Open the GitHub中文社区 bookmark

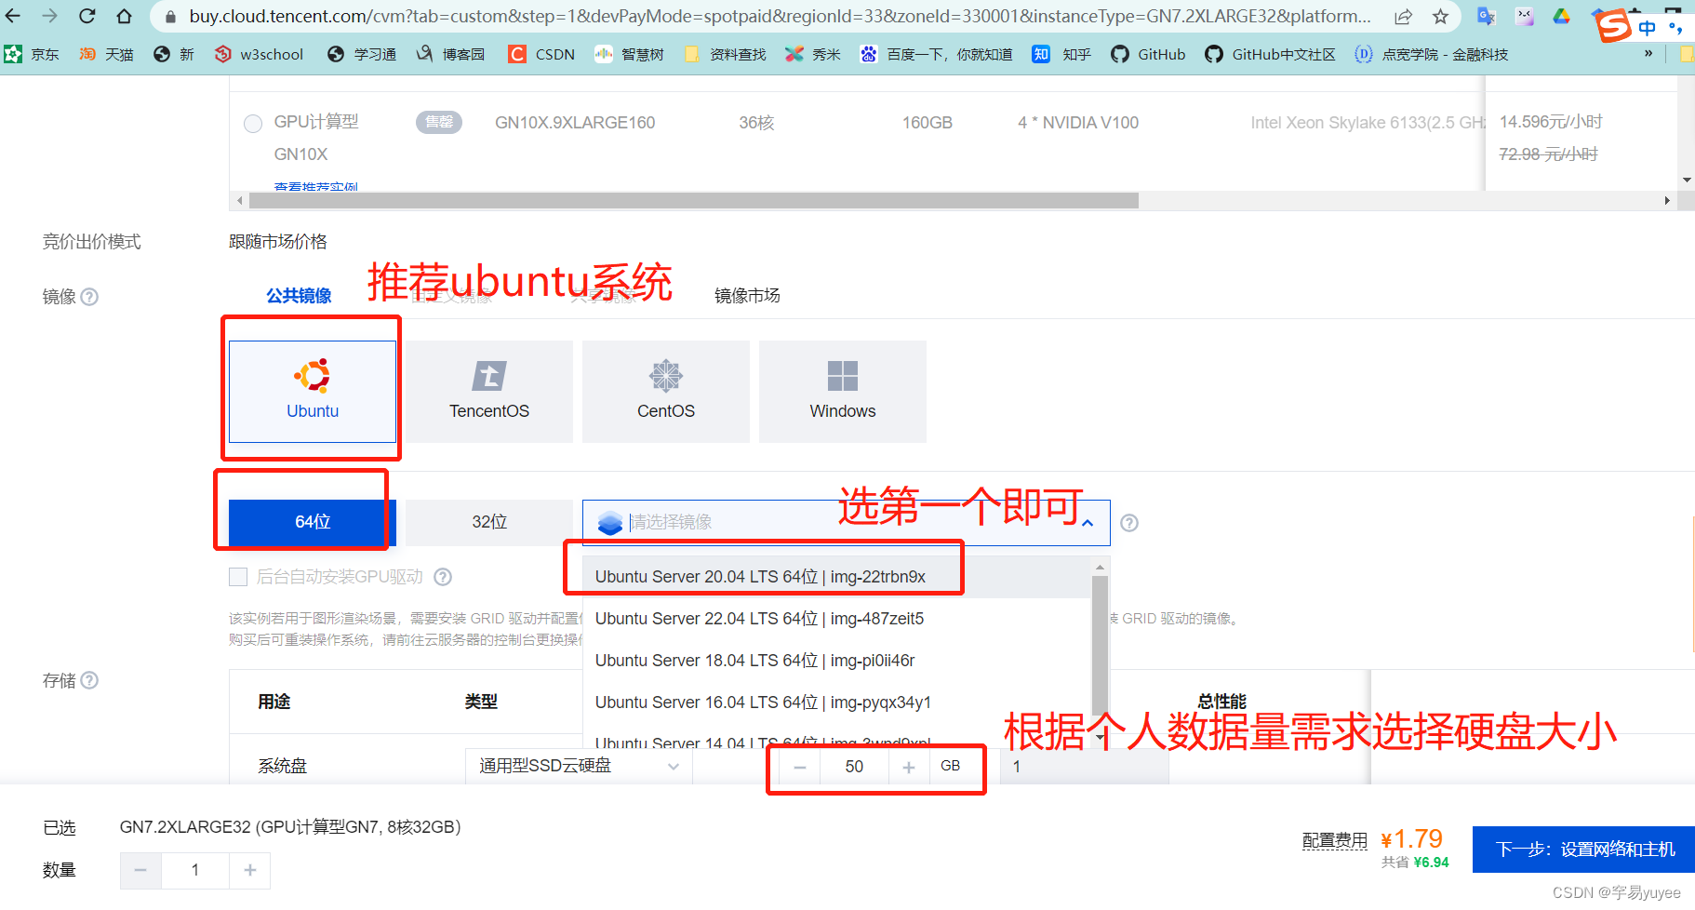coord(1270,54)
